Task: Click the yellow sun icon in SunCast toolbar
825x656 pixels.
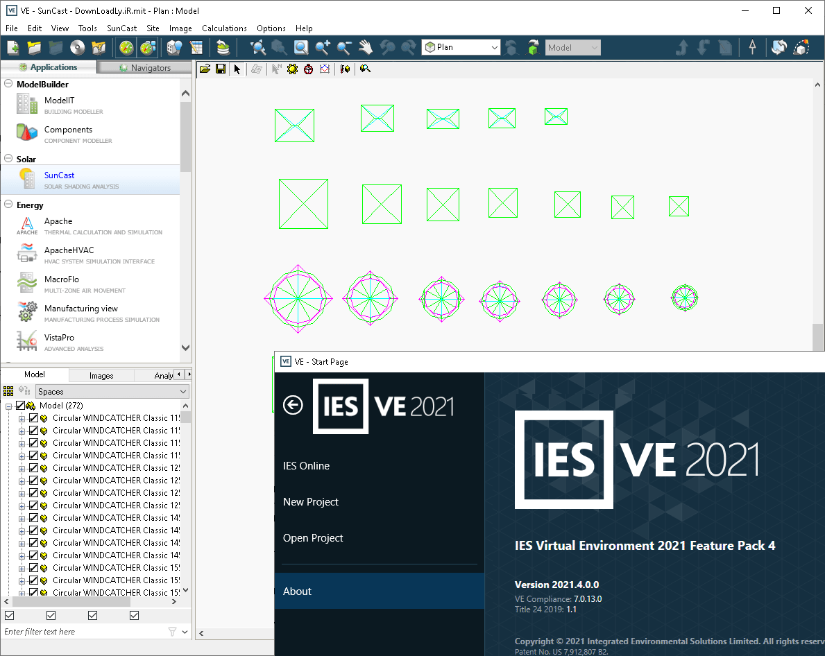Action: (293, 69)
